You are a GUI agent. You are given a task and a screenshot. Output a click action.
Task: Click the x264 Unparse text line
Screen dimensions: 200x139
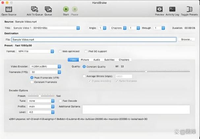click(x=78, y=119)
